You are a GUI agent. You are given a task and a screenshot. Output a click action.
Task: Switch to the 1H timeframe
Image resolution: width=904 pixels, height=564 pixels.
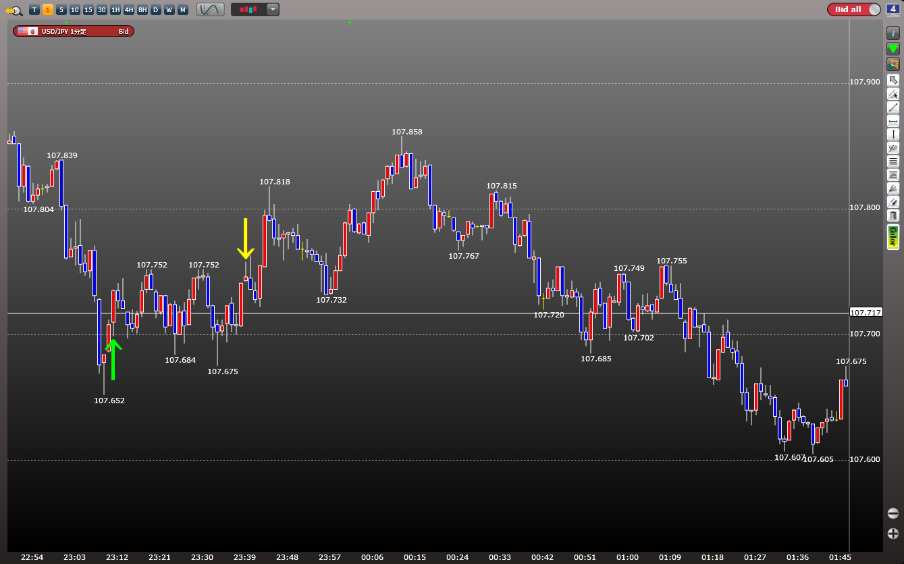115,9
